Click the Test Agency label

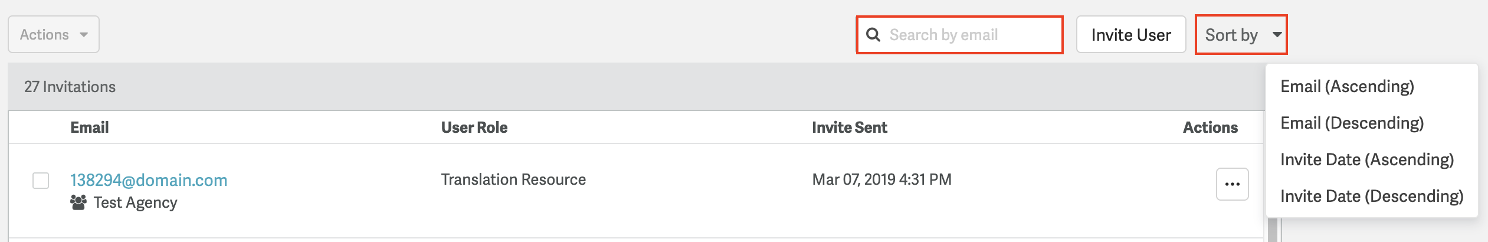[x=135, y=202]
